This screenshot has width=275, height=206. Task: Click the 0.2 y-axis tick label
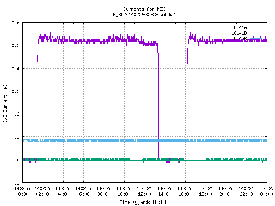coord(15,114)
